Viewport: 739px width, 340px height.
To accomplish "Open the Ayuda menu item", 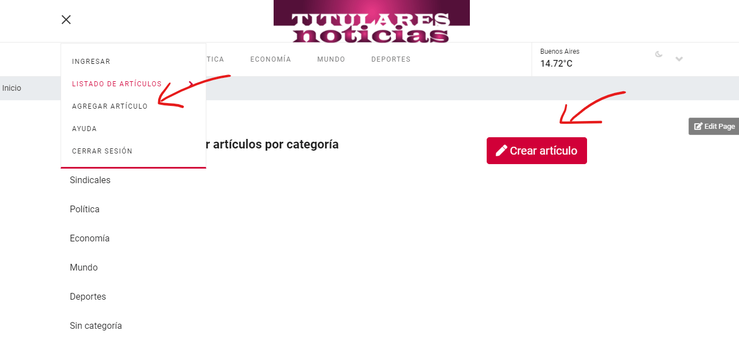I will pos(85,129).
